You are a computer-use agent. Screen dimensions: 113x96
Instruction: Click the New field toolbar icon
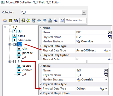coord(5,20)
